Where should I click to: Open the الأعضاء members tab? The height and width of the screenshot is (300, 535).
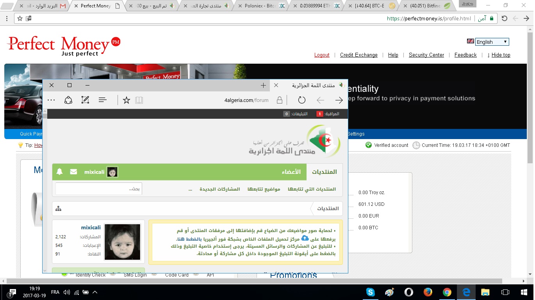291,172
